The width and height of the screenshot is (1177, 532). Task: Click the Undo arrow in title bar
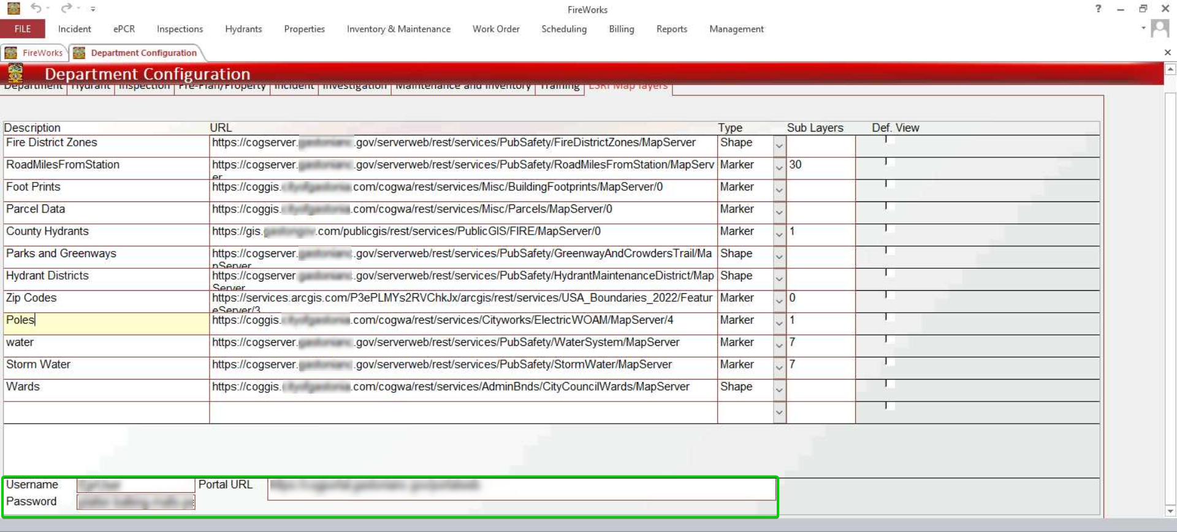pos(36,9)
